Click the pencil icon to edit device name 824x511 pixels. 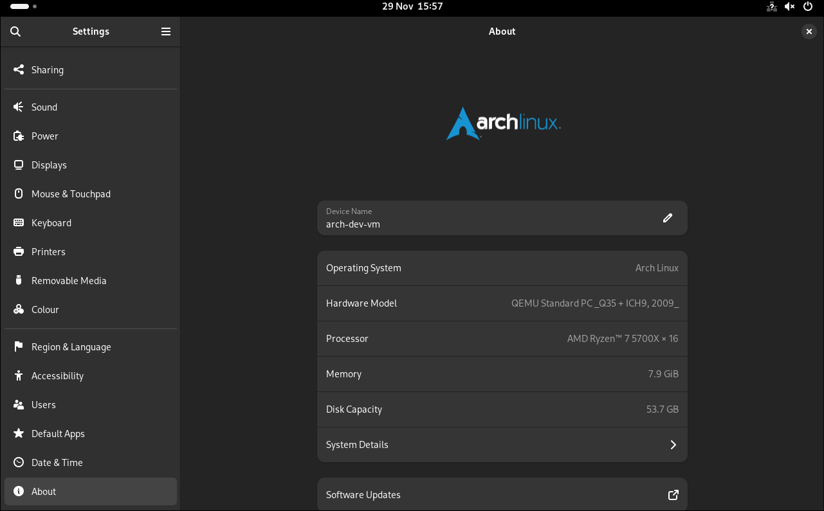(668, 218)
